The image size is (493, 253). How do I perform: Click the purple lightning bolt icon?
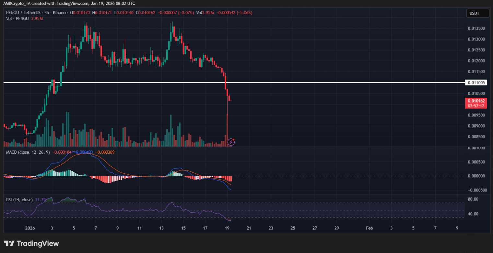[231, 141]
